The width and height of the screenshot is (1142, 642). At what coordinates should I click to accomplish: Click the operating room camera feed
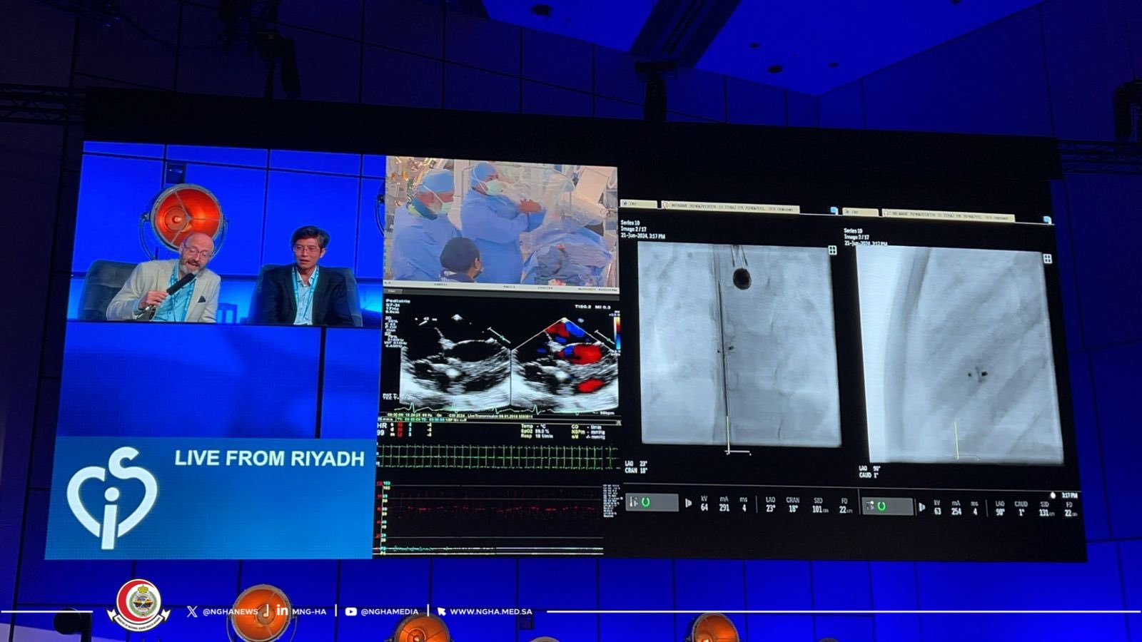pos(501,224)
